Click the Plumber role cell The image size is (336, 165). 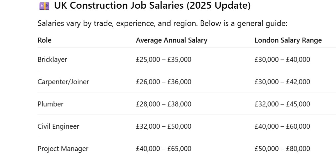click(x=51, y=104)
